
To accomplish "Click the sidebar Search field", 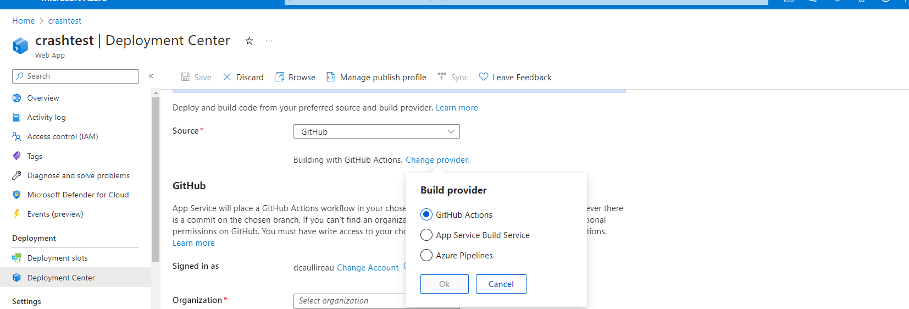I will coord(75,76).
